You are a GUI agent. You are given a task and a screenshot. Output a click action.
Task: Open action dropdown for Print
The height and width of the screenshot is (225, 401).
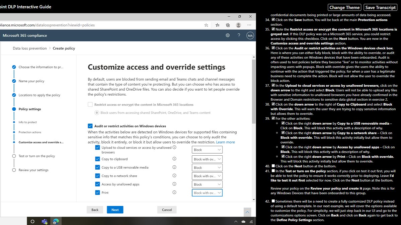click(x=207, y=193)
